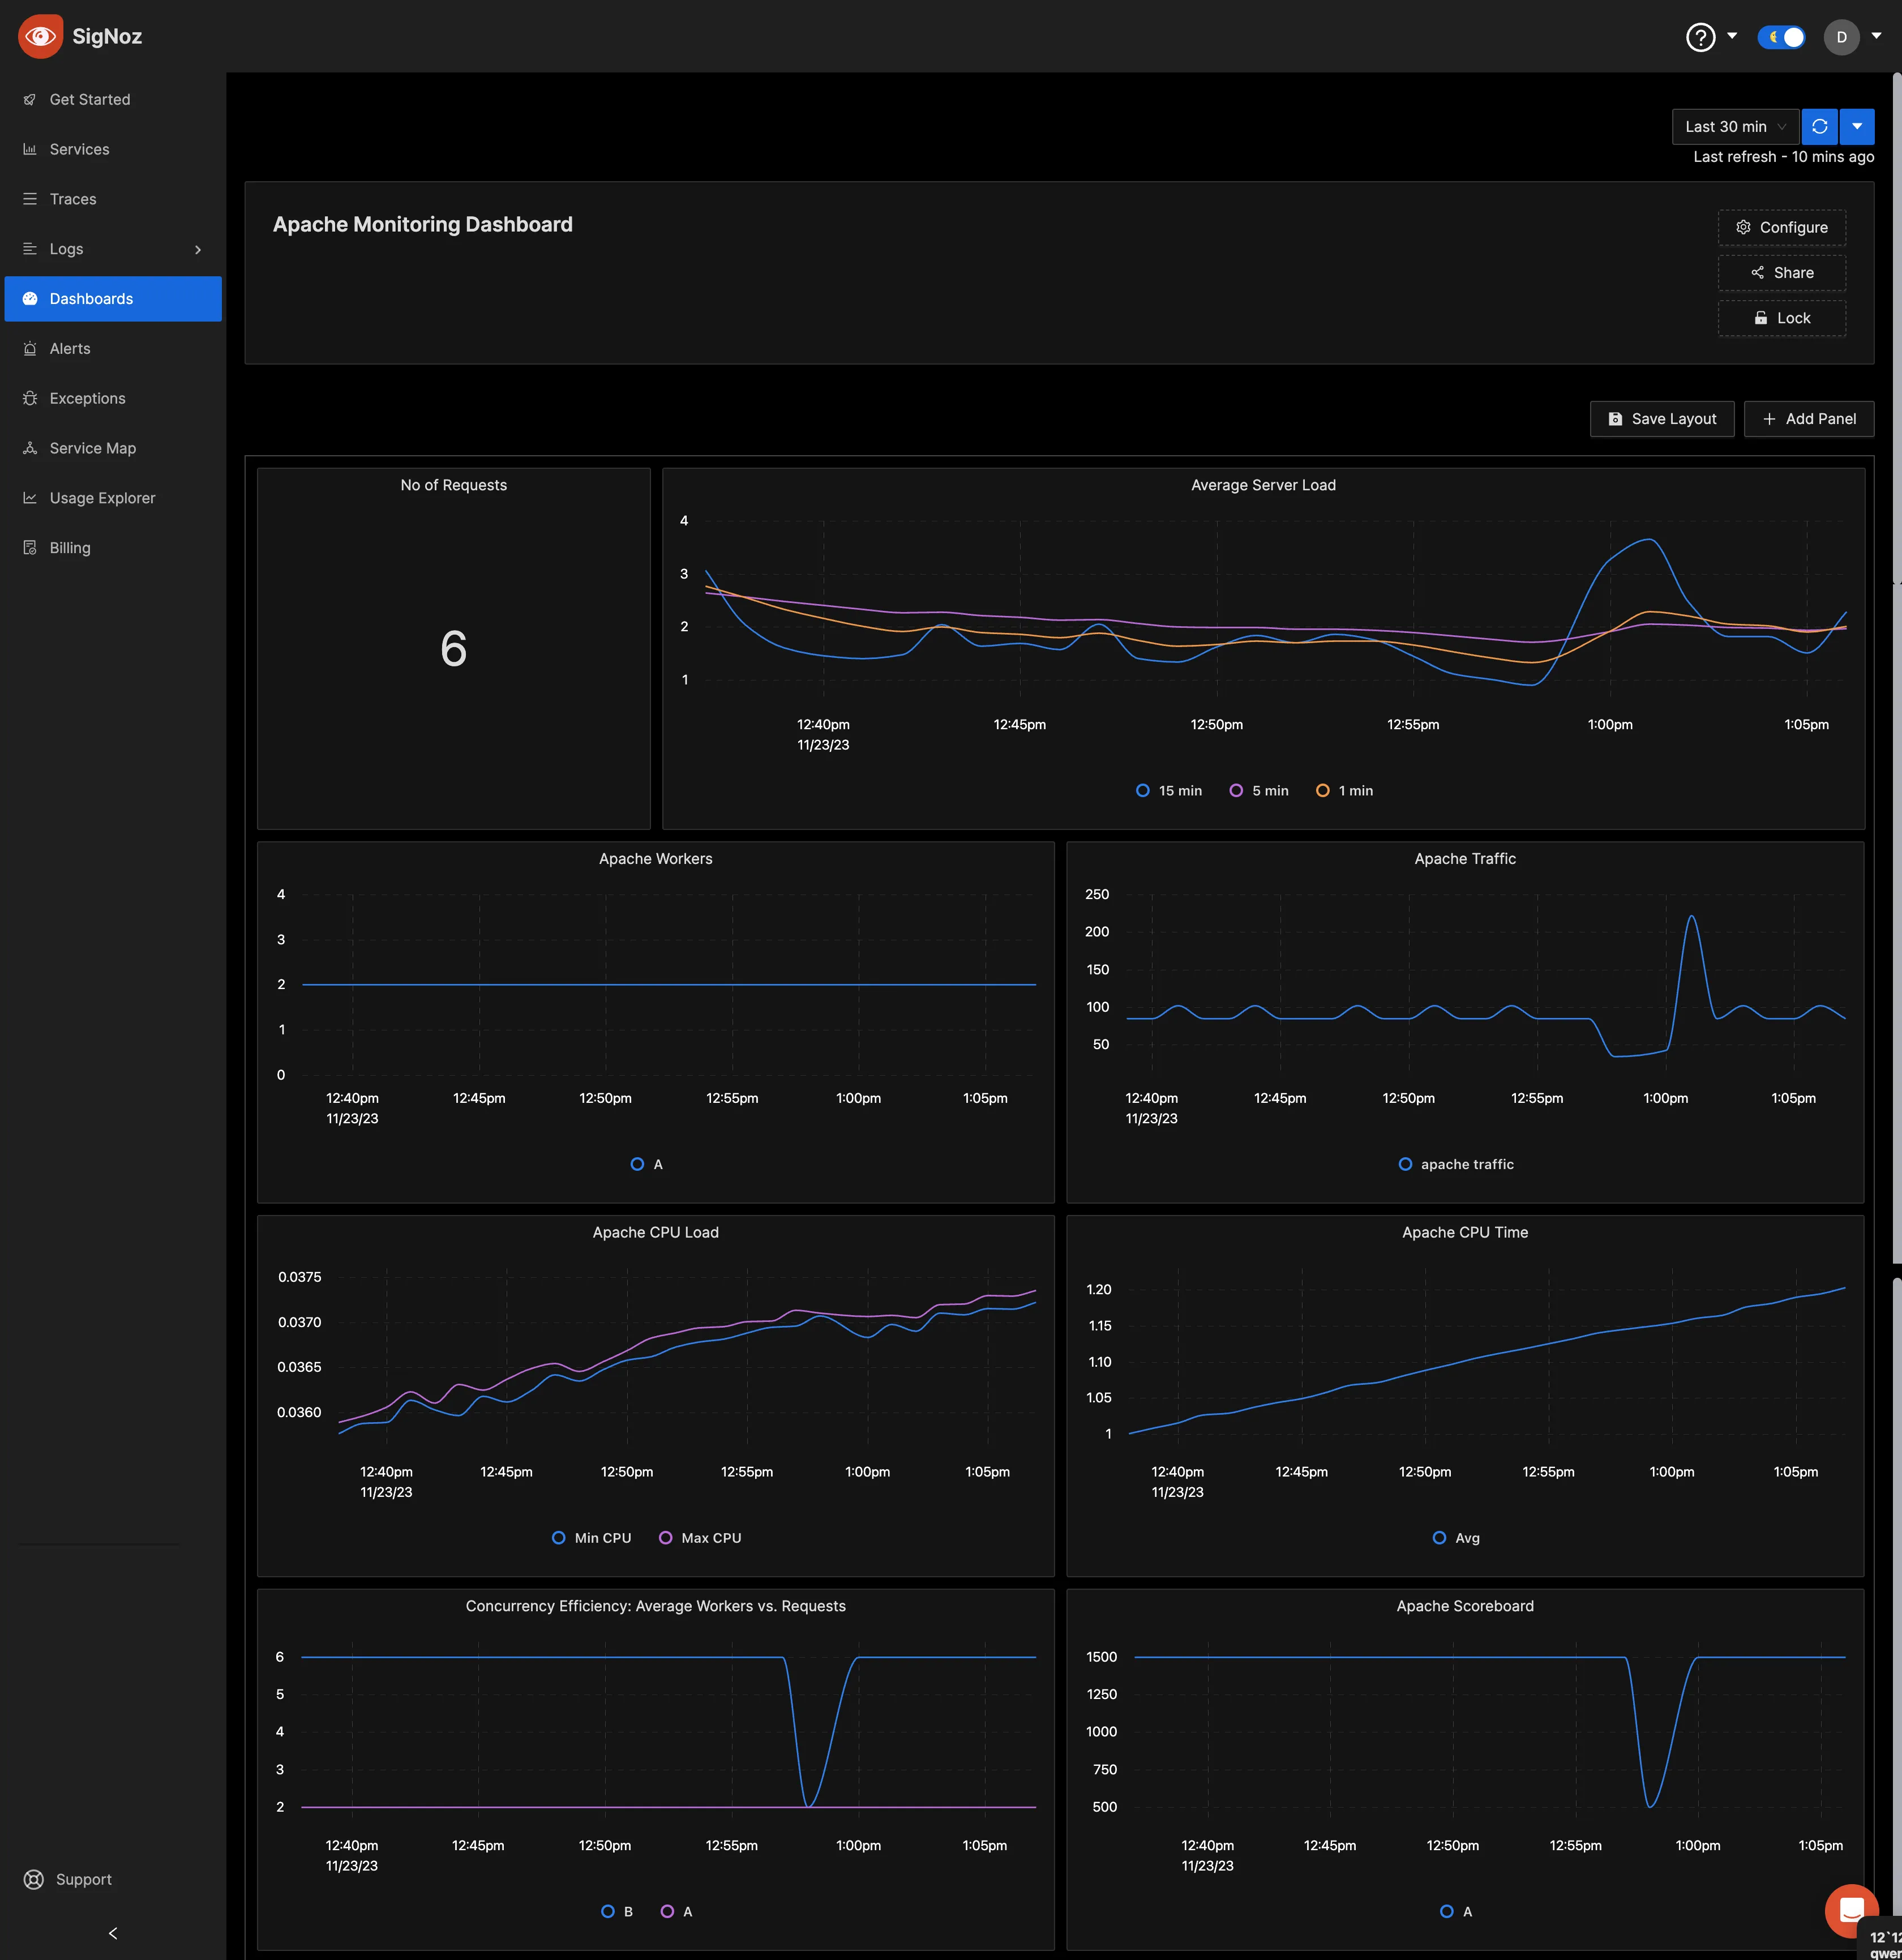
Task: Click the Services bar chart icon
Action: click(x=30, y=150)
